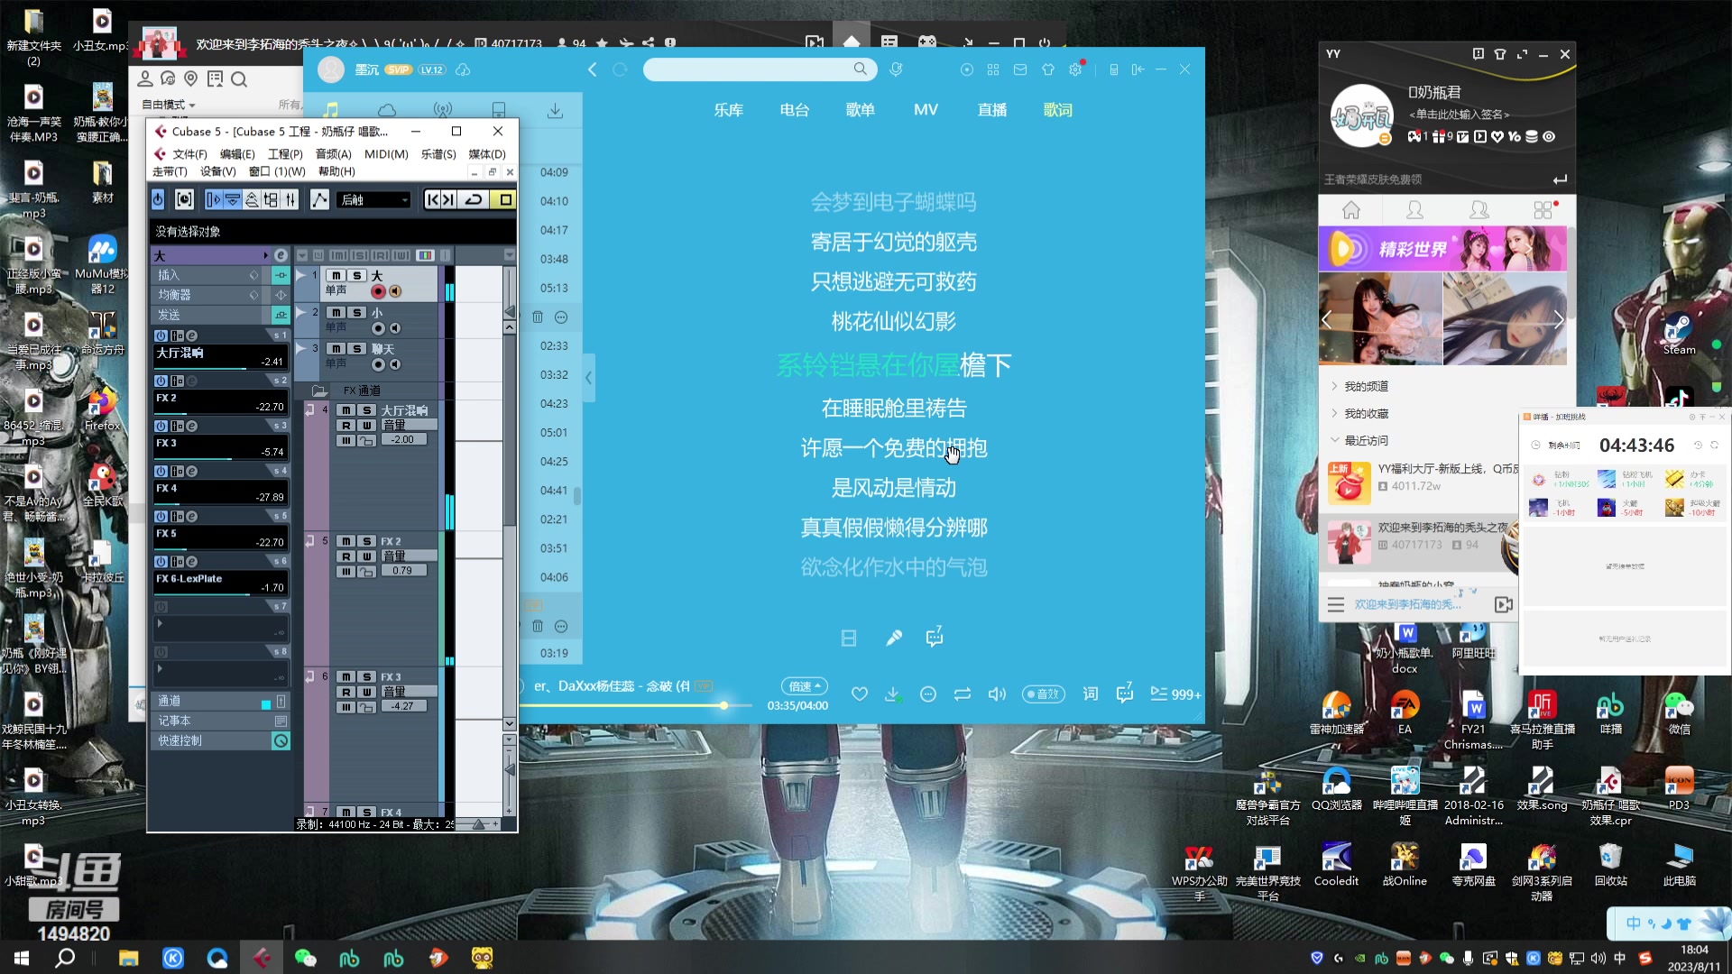Switch to 电台 tab in music player

pyautogui.click(x=795, y=110)
